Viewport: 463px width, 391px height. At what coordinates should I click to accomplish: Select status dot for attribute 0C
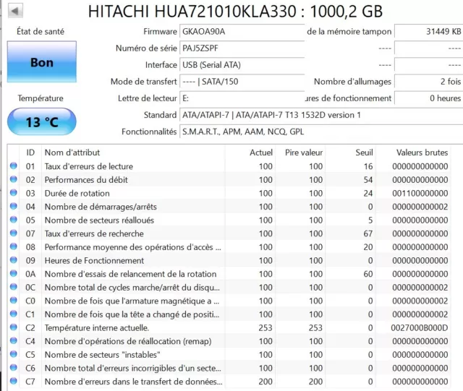click(14, 287)
